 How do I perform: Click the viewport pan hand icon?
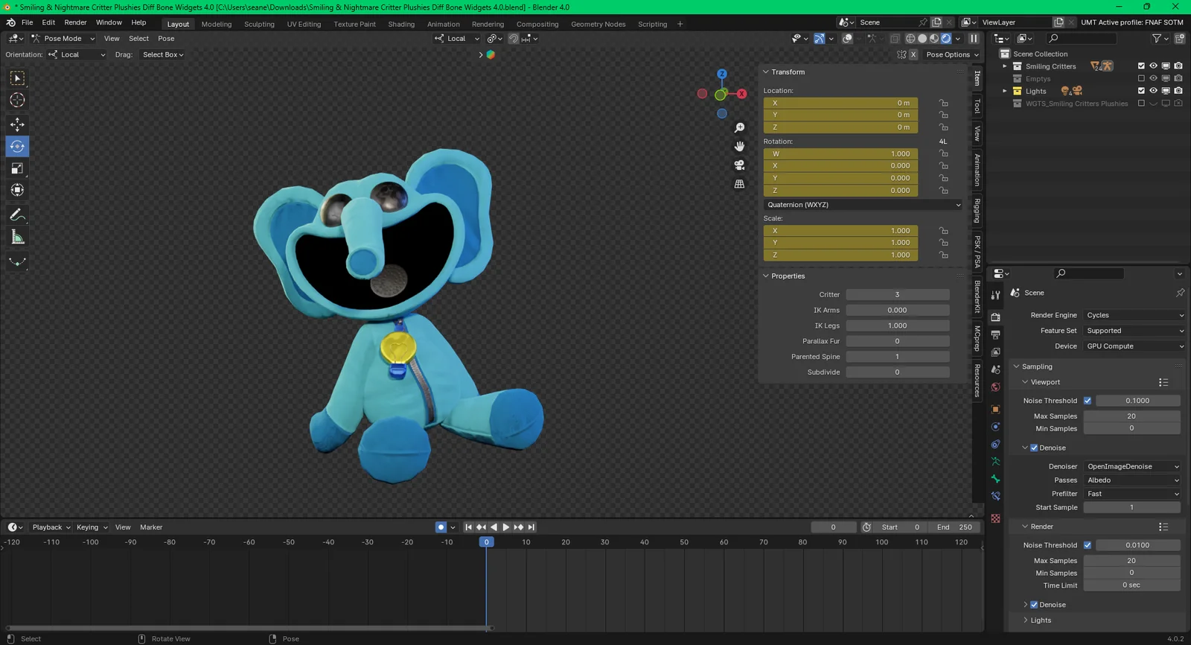(x=739, y=146)
